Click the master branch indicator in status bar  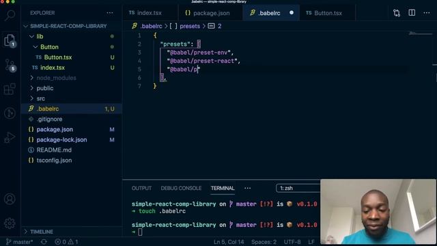coord(20,242)
